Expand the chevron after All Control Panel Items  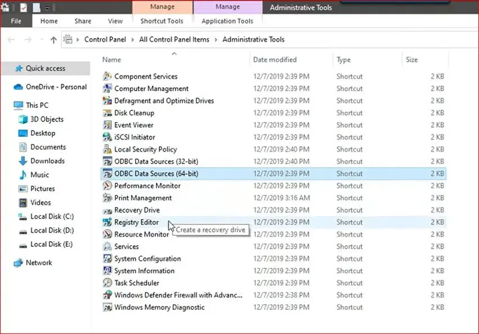point(216,40)
